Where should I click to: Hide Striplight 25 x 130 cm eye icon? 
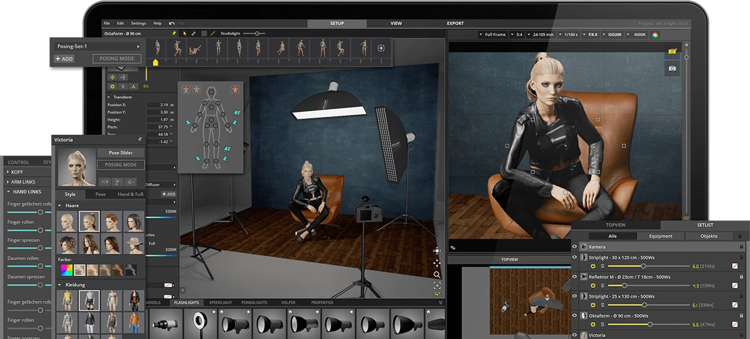575,296
